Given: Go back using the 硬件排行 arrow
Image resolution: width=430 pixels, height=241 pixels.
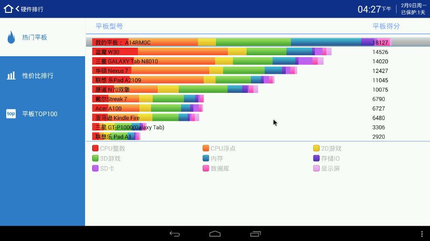Looking at the screenshot, I should [17, 9].
